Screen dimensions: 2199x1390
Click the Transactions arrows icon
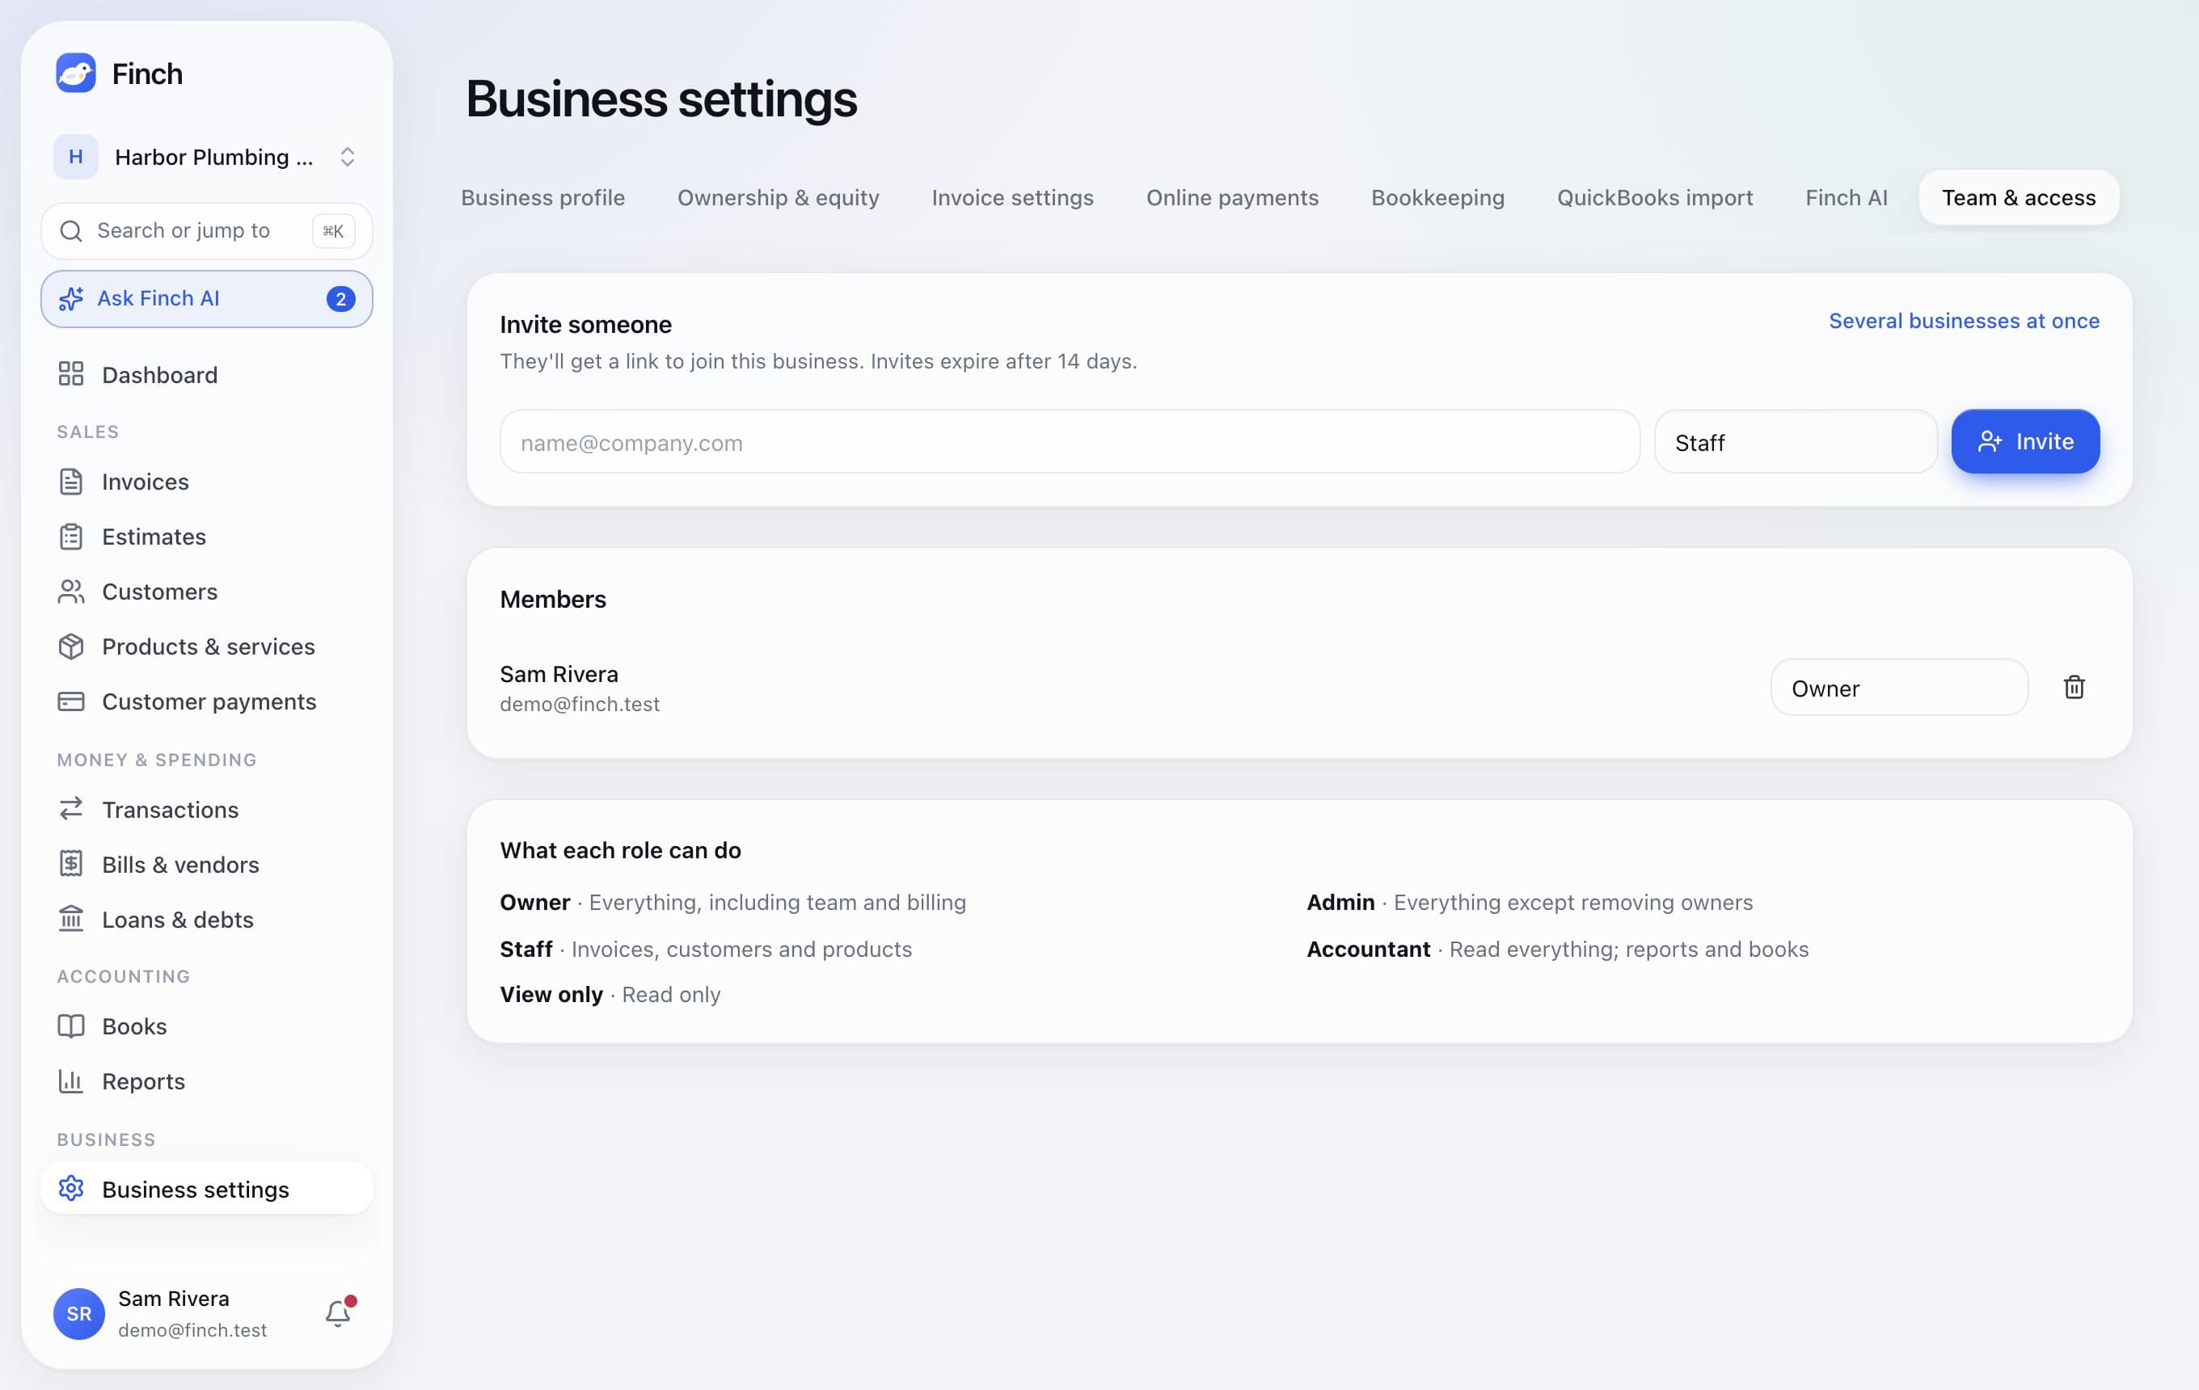(x=71, y=809)
